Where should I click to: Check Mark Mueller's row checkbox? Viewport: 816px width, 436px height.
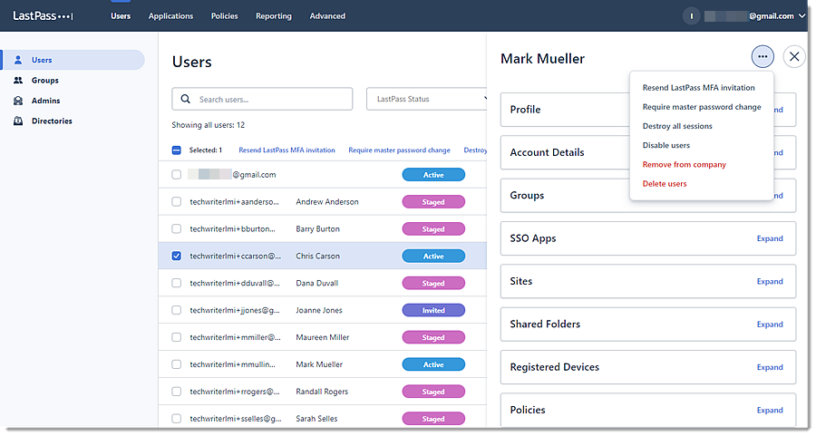(x=177, y=364)
